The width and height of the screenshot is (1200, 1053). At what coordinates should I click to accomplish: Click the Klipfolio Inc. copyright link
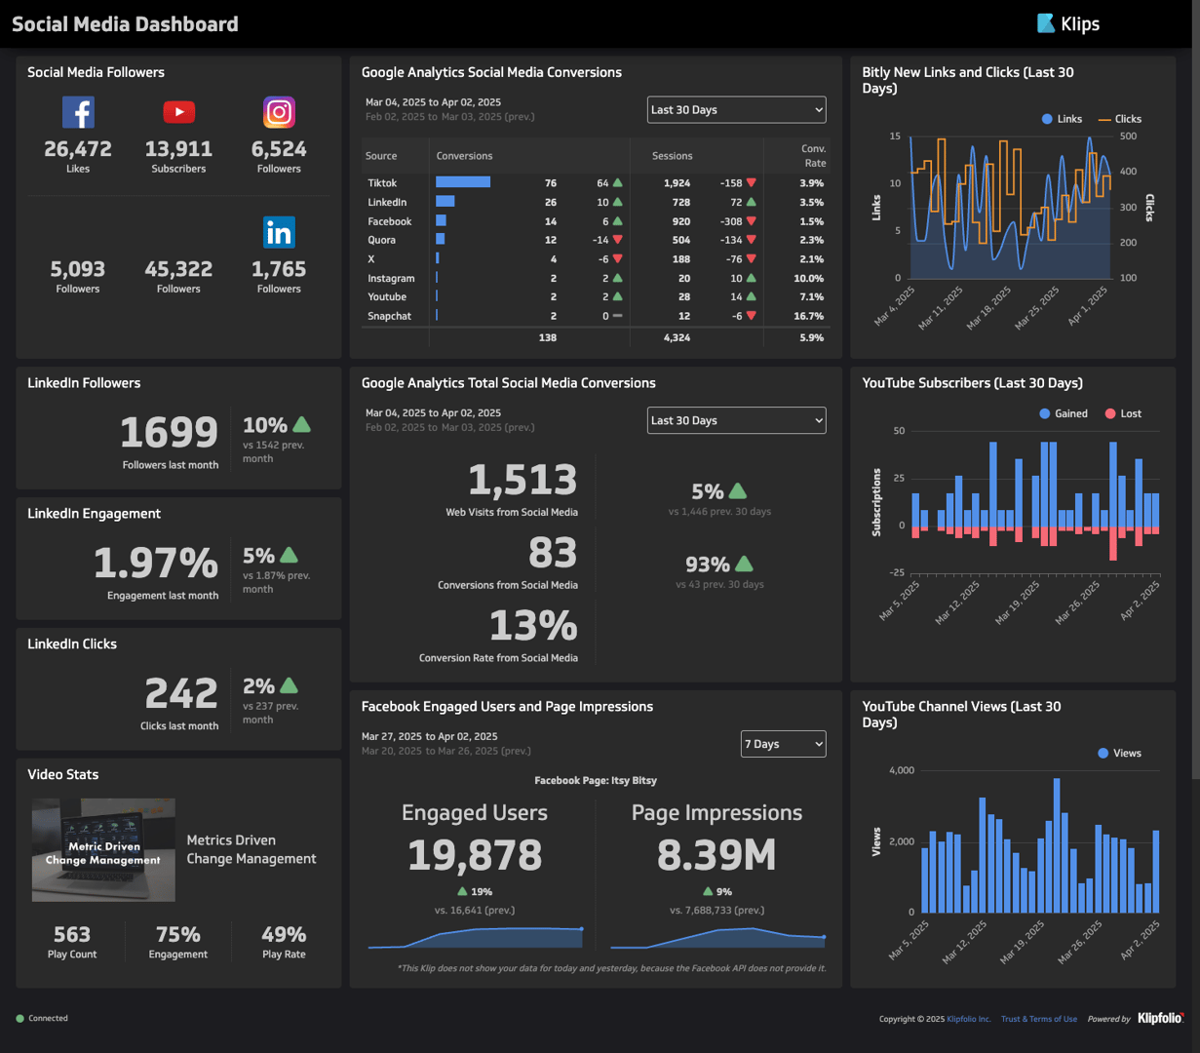coord(968,1018)
